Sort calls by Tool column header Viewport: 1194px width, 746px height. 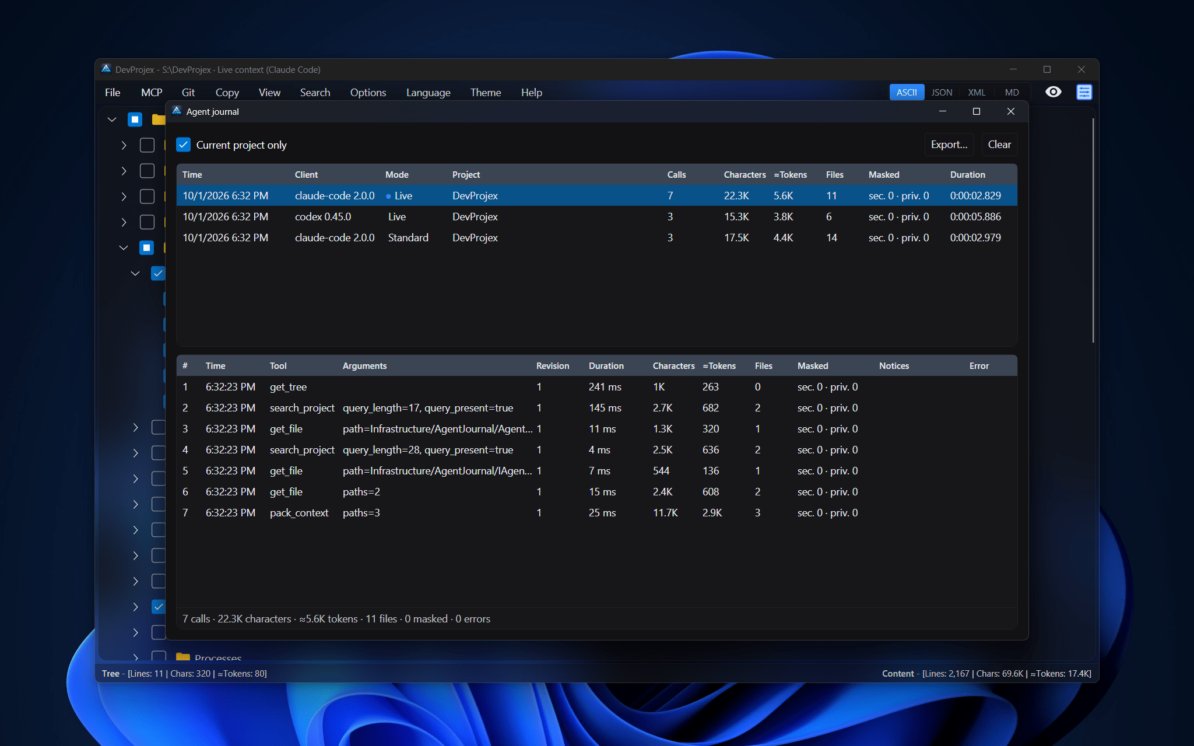(x=278, y=366)
